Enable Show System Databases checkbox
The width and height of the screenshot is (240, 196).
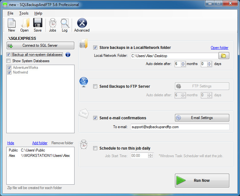(x=9, y=61)
